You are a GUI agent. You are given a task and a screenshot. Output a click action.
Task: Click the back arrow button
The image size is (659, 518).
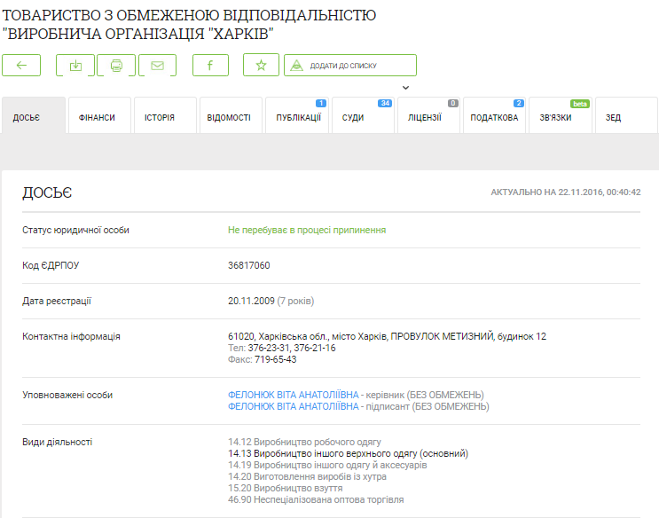point(21,66)
